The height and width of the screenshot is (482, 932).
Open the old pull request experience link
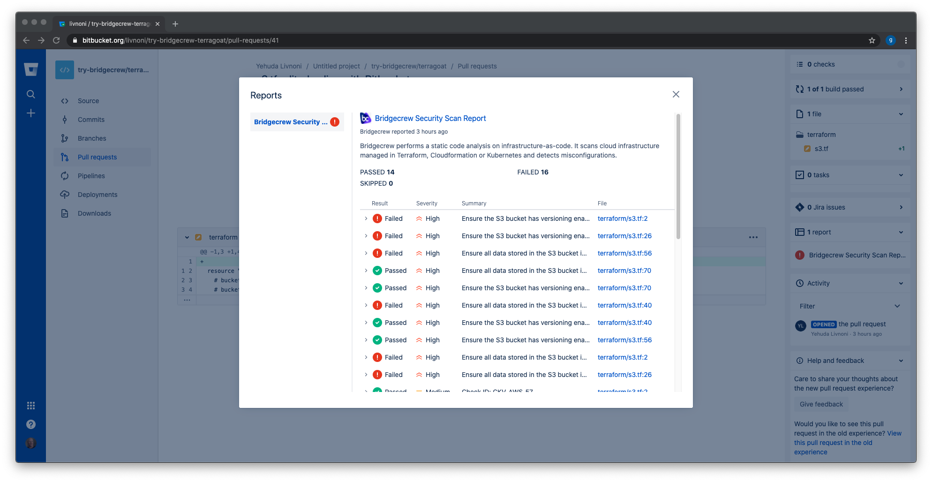[x=848, y=443]
